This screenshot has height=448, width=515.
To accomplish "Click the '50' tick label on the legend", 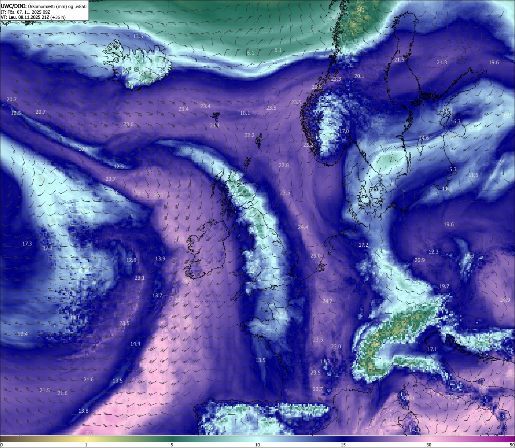I will [512, 445].
